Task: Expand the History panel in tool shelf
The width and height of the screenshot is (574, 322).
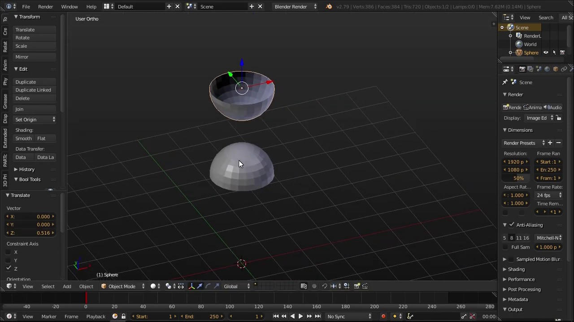Action: [26, 169]
